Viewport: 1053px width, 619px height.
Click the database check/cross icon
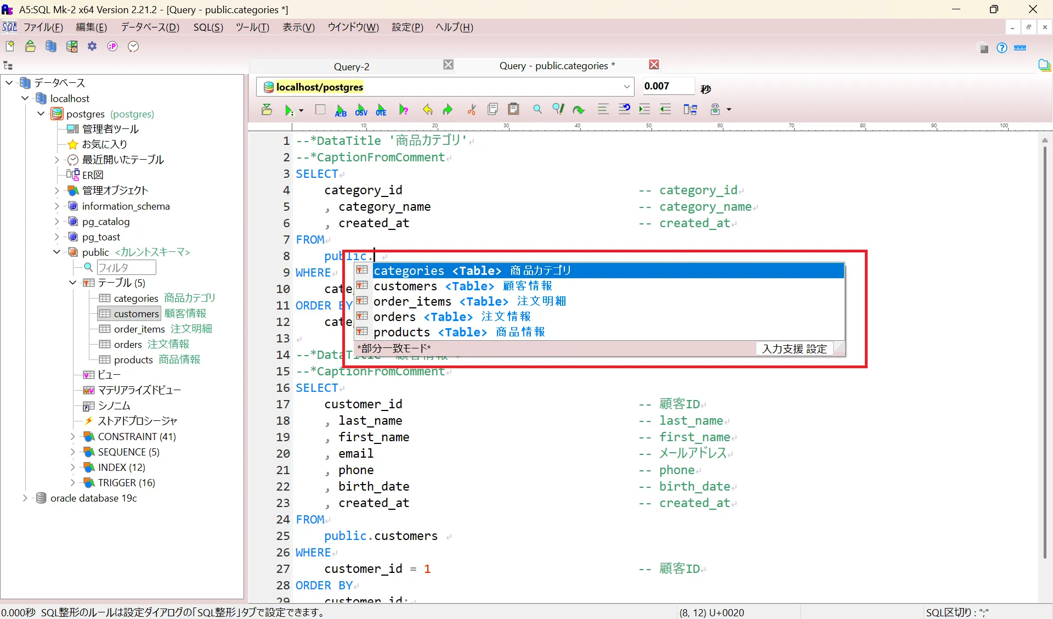click(x=71, y=47)
